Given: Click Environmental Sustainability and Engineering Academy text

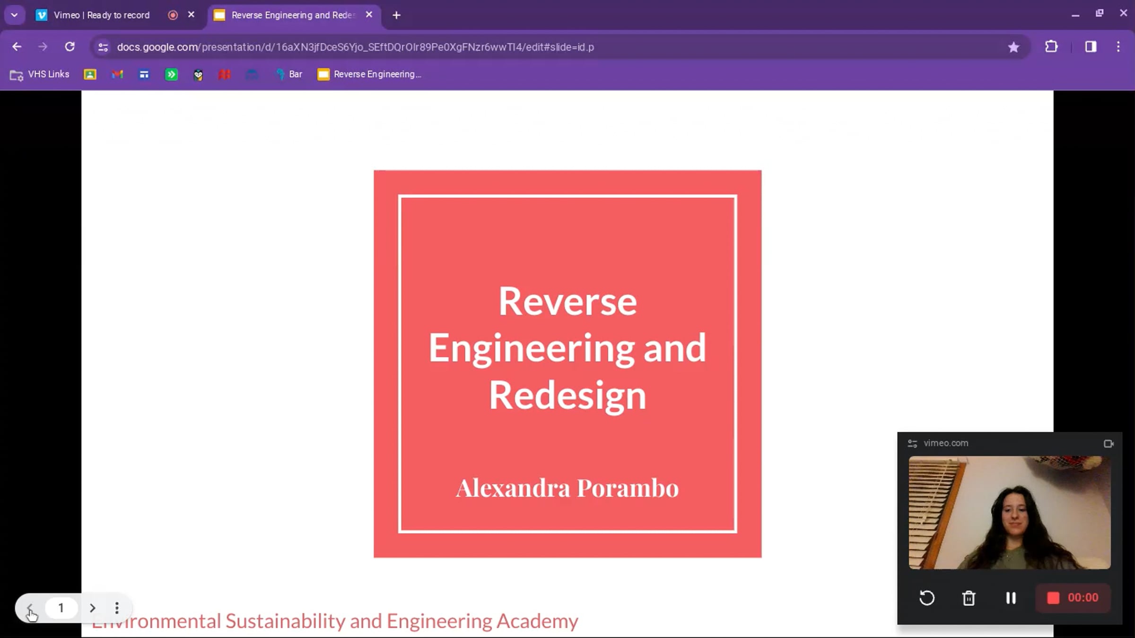Looking at the screenshot, I should [x=335, y=621].
